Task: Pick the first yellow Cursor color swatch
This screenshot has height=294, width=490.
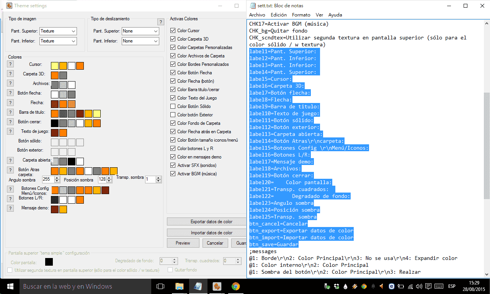Action: pos(55,65)
